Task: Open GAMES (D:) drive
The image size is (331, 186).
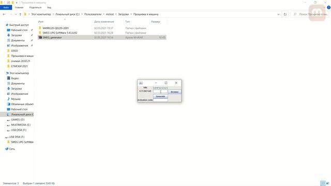Action: pos(18,119)
